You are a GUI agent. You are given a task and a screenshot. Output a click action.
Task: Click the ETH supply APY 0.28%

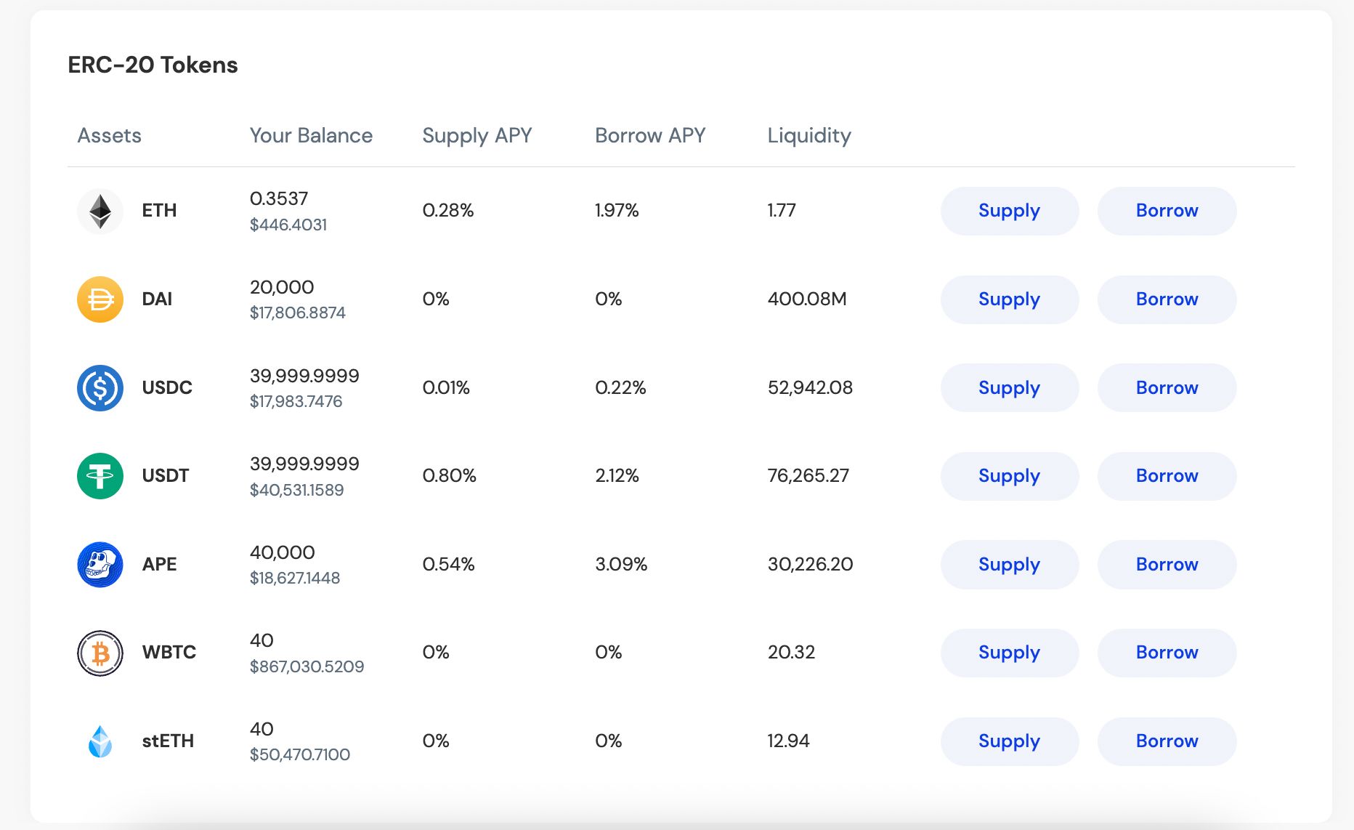(x=448, y=211)
